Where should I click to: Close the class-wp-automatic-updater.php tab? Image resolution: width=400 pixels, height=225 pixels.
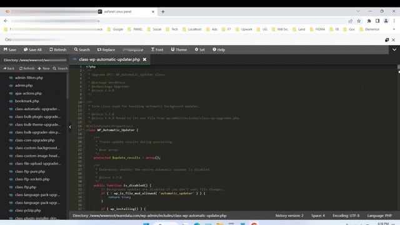144,59
